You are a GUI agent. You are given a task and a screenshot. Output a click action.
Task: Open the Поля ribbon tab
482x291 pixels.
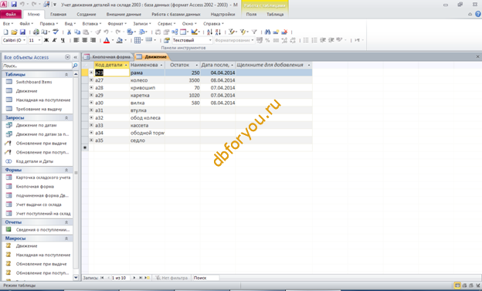click(251, 15)
